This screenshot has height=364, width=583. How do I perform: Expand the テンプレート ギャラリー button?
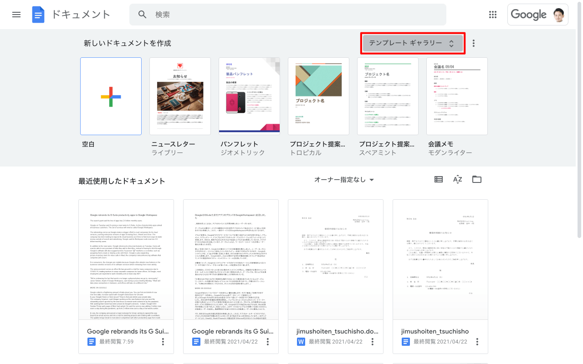pos(413,43)
